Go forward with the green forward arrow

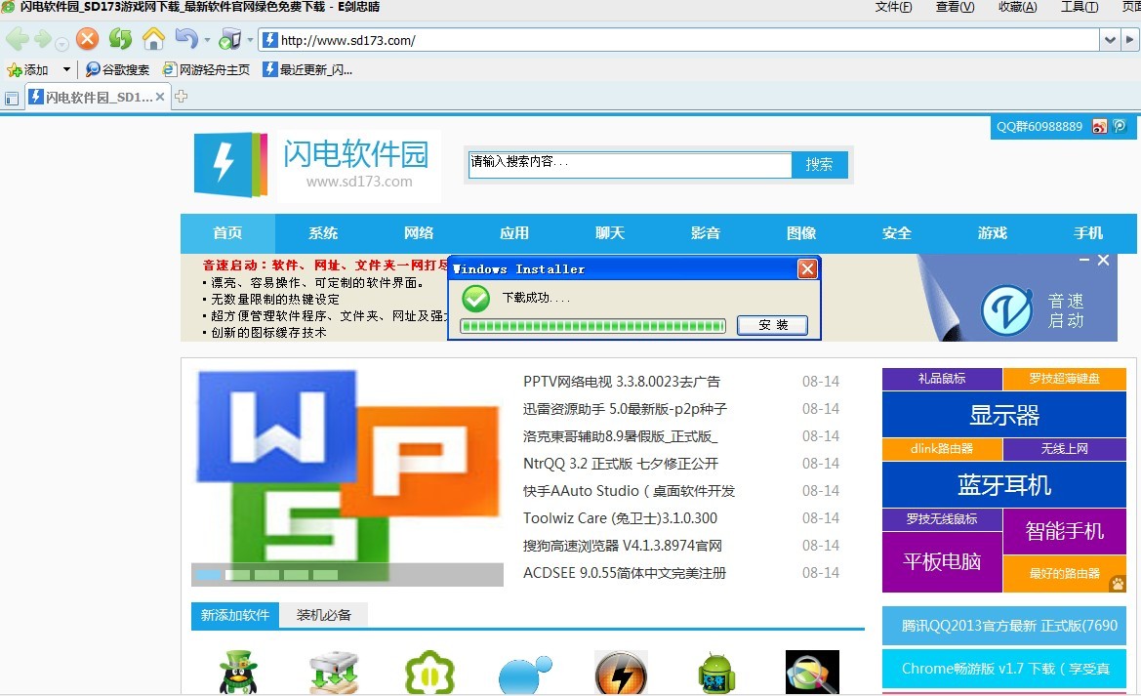(43, 39)
